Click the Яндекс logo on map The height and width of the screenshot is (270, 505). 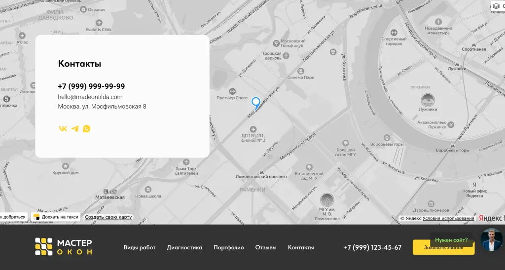coord(492,218)
